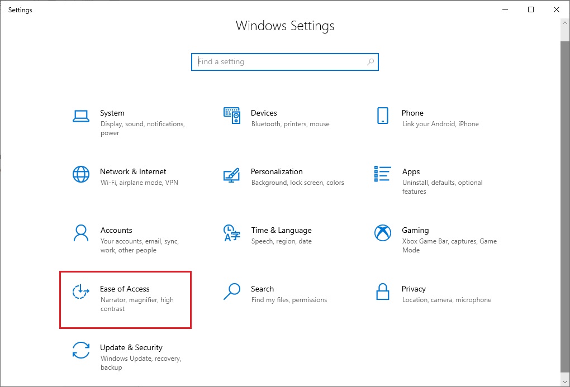This screenshot has height=387, width=570.
Task: Focus the Find a setting search box
Action: [279, 62]
